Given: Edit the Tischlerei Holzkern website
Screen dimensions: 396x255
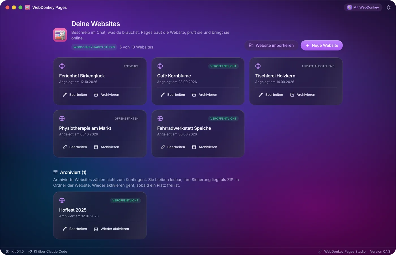Looking at the screenshot, I should coord(271,95).
